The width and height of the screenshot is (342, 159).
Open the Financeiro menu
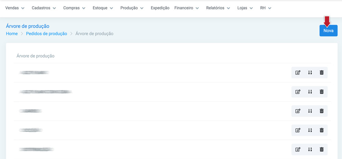[x=186, y=8]
